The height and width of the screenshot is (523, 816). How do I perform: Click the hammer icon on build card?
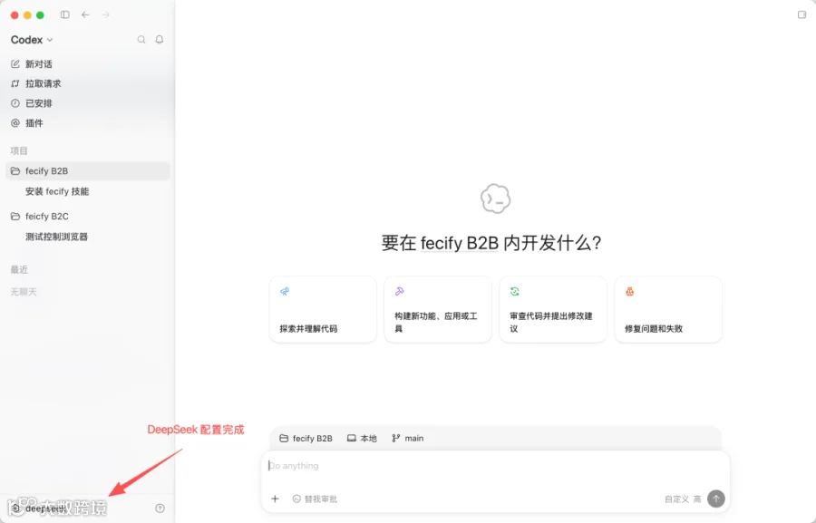tap(400, 292)
